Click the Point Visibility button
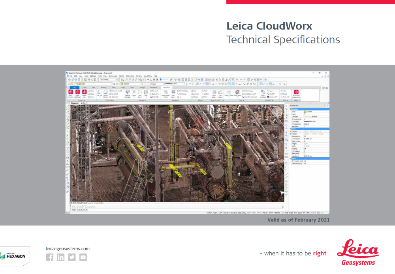395x274 pixels. pyautogui.click(x=182, y=91)
